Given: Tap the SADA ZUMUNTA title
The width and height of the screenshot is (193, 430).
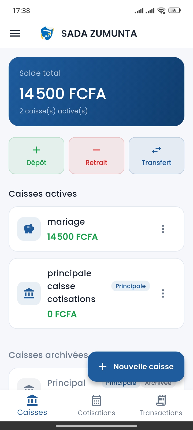Looking at the screenshot, I should [99, 34].
